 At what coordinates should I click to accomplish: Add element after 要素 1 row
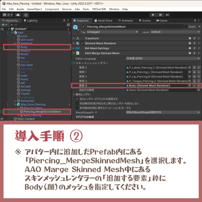[x=194, y=72]
